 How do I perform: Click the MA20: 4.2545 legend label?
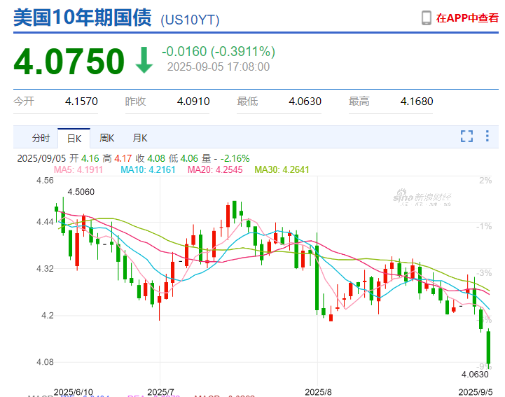pos(215,169)
